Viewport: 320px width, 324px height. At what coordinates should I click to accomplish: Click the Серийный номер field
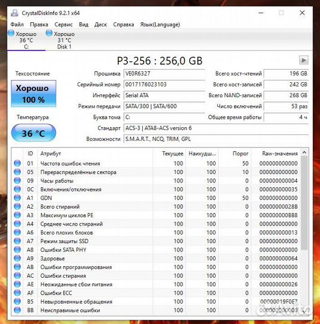[x=164, y=85]
